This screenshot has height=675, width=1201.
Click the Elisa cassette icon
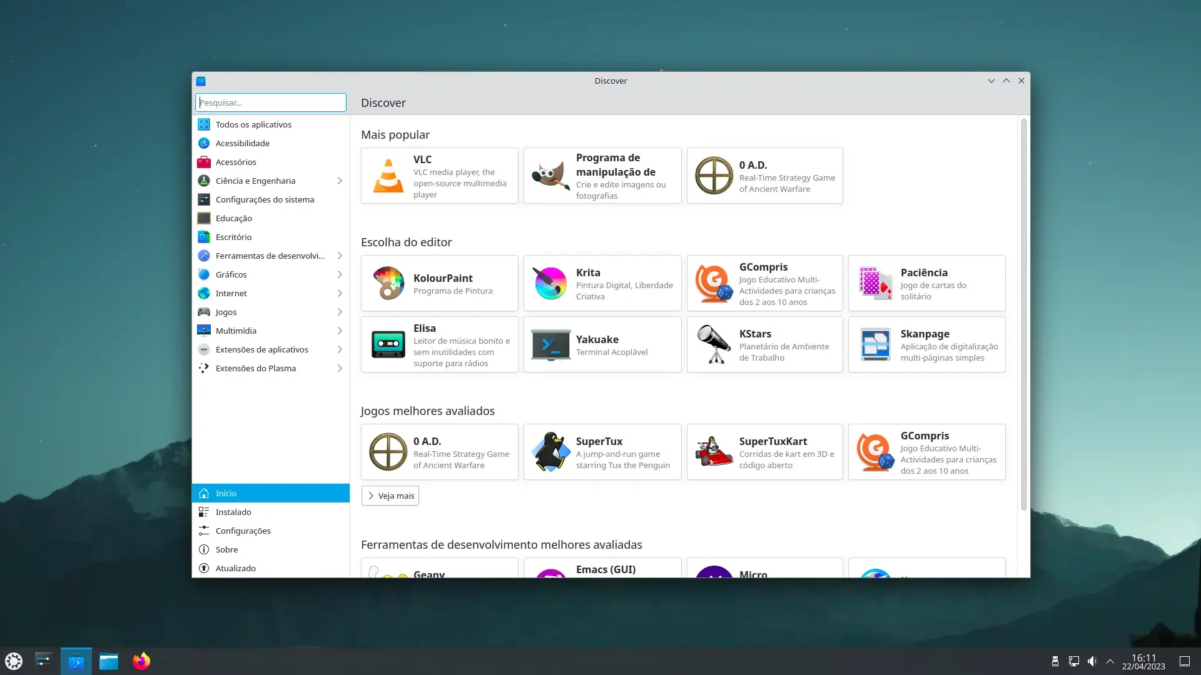(388, 344)
